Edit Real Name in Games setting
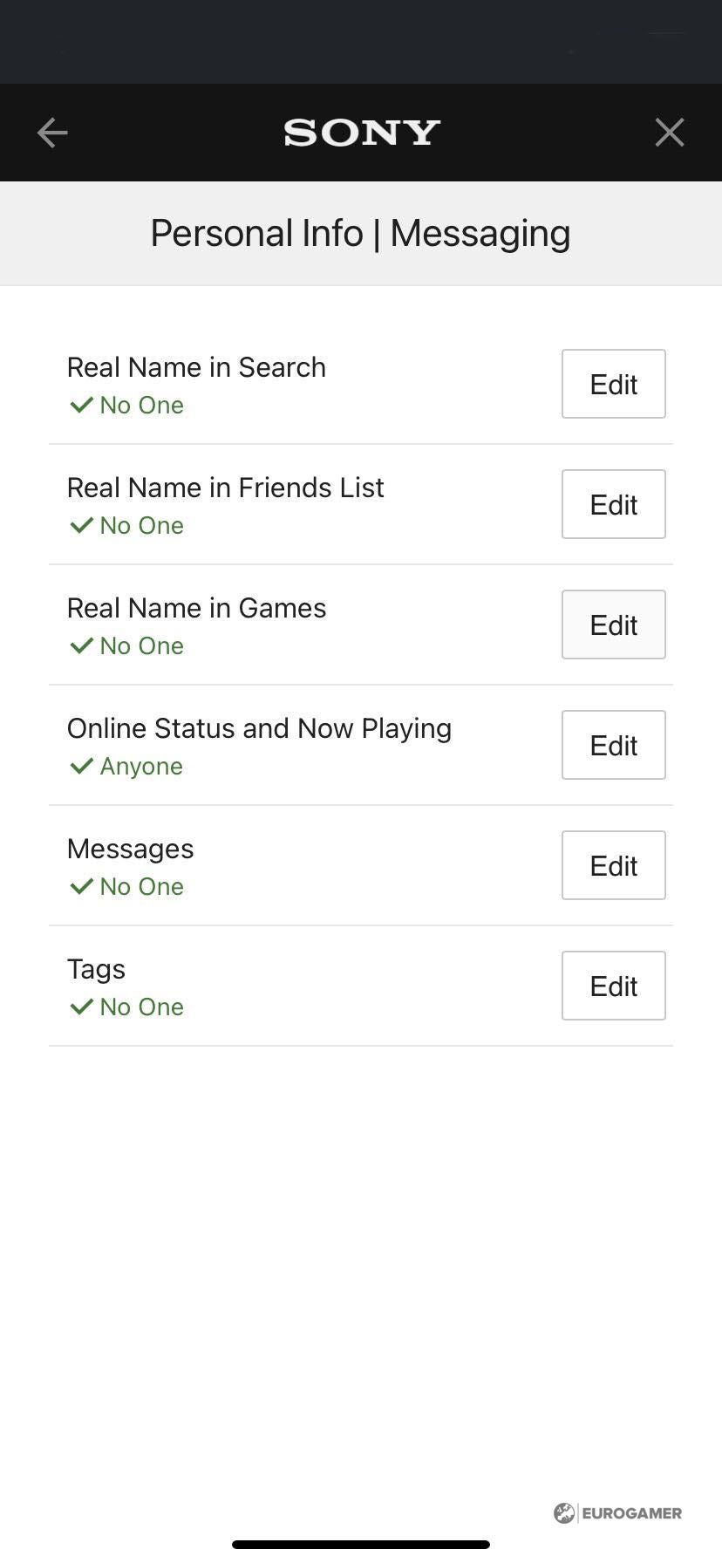This screenshot has width=722, height=1563. pyautogui.click(x=613, y=625)
